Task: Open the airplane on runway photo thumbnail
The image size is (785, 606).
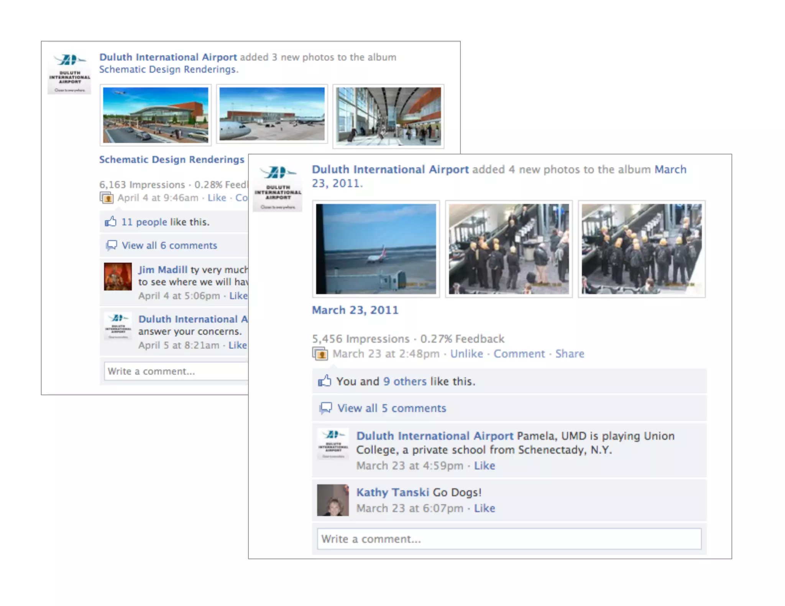Action: pos(376,249)
